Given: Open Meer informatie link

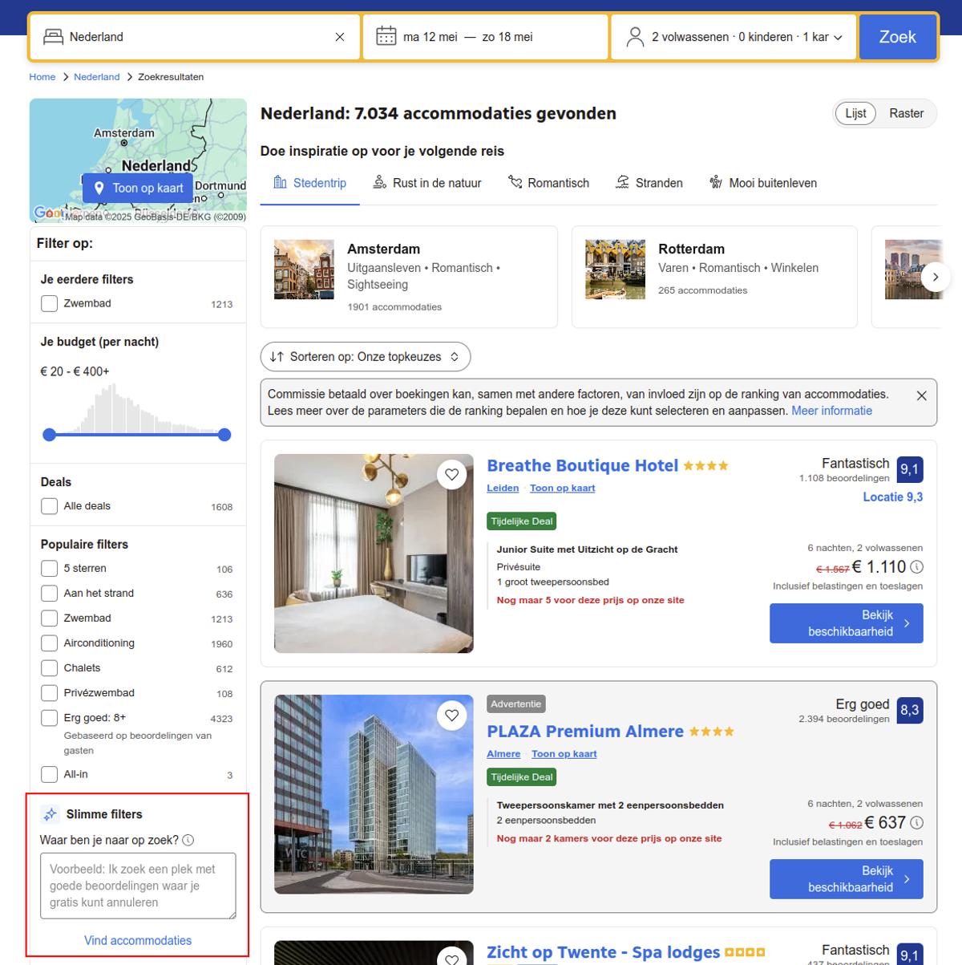Looking at the screenshot, I should pyautogui.click(x=831, y=411).
